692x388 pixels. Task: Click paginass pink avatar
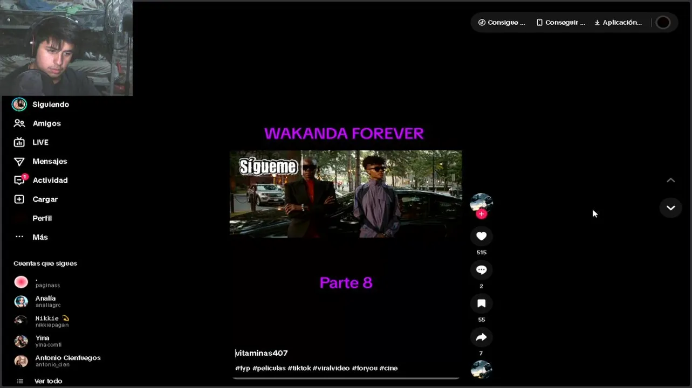(21, 282)
